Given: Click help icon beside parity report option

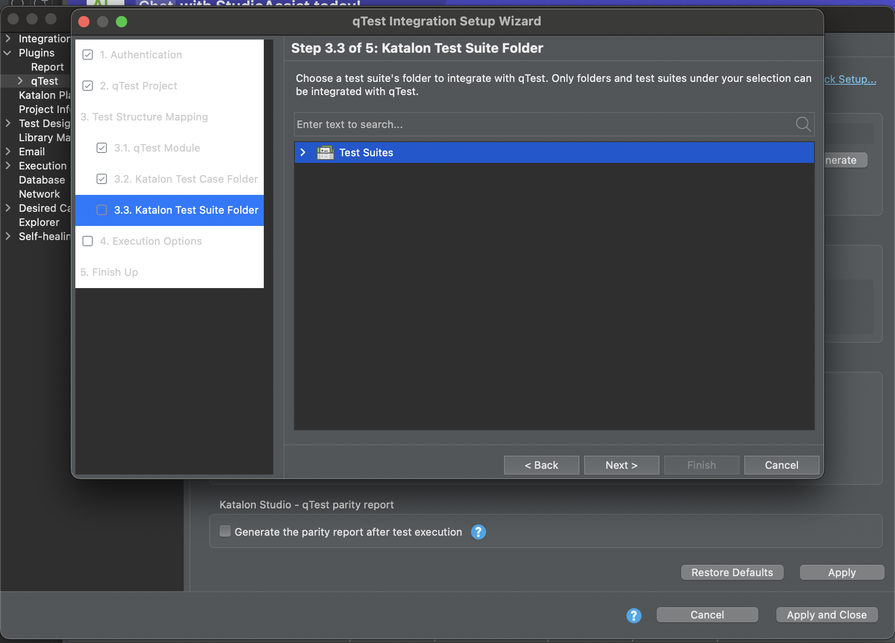Looking at the screenshot, I should [478, 532].
